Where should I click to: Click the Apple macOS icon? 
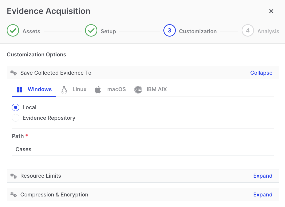98,90
